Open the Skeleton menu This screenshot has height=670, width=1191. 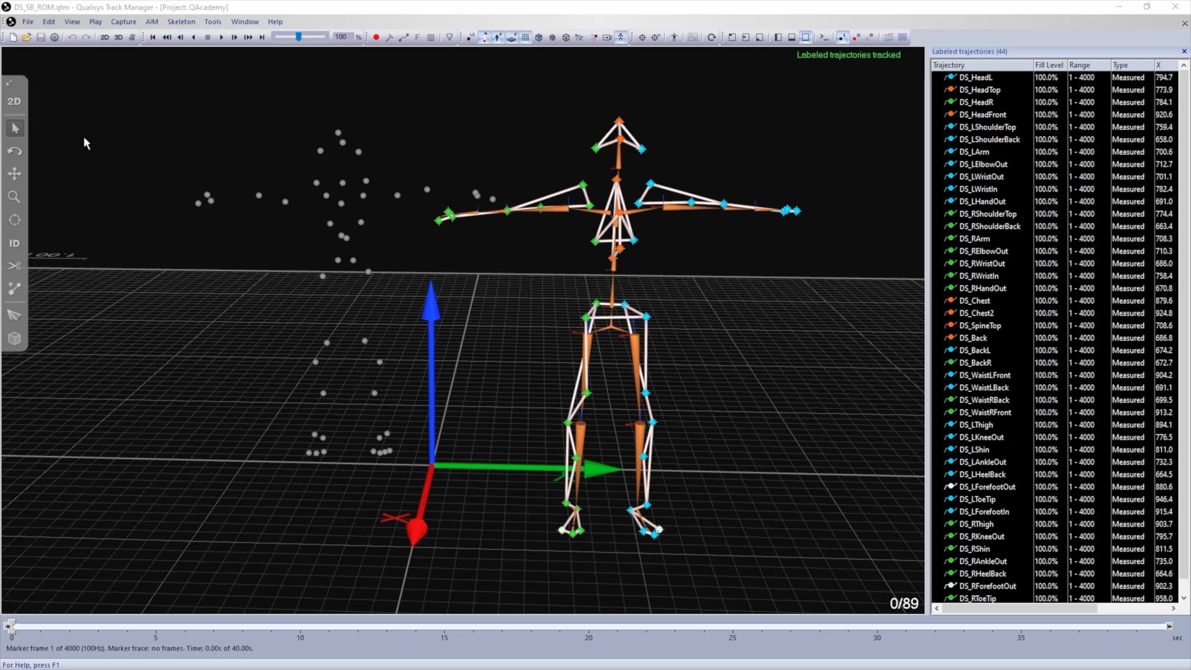[181, 22]
